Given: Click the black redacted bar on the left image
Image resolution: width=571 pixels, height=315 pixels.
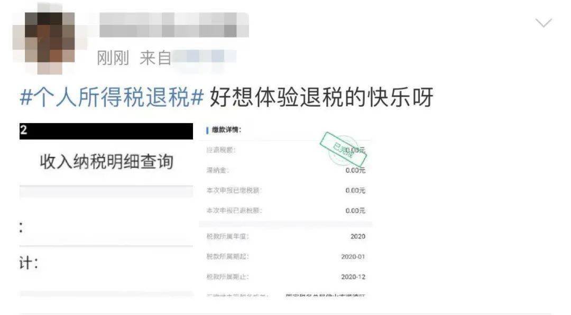Looking at the screenshot, I should pos(106,131).
